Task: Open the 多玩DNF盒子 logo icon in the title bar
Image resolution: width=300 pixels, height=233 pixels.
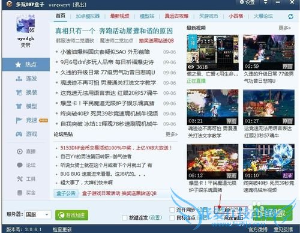Action: click(x=10, y=4)
